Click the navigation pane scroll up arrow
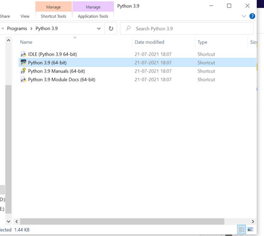The image size is (264, 236). coord(8,40)
